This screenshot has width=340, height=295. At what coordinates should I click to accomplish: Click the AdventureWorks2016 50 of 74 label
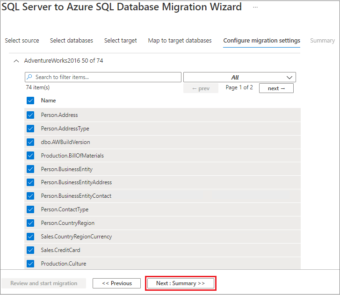(x=64, y=61)
